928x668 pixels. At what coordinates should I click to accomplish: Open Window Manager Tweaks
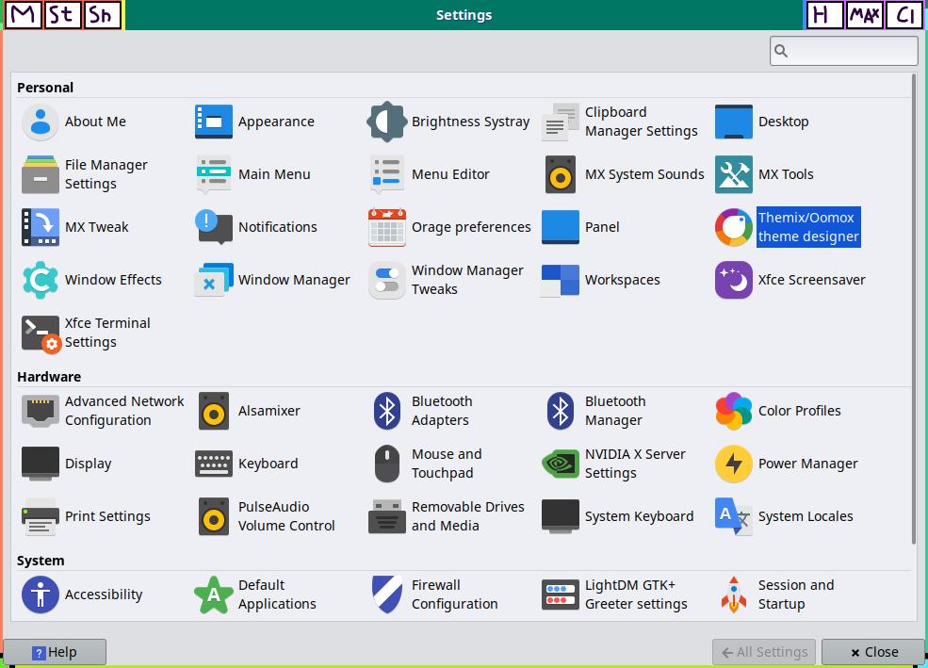[x=387, y=280]
